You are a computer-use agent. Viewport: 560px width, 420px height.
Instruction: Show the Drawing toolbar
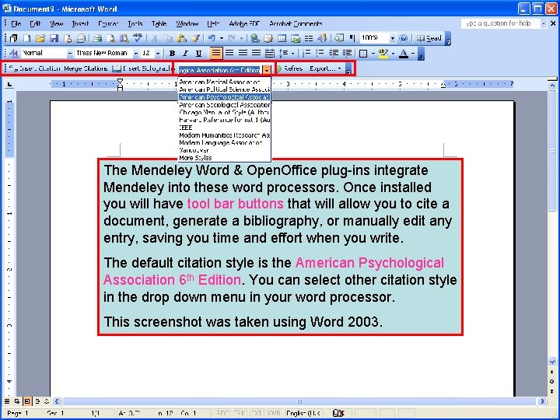pos(322,38)
